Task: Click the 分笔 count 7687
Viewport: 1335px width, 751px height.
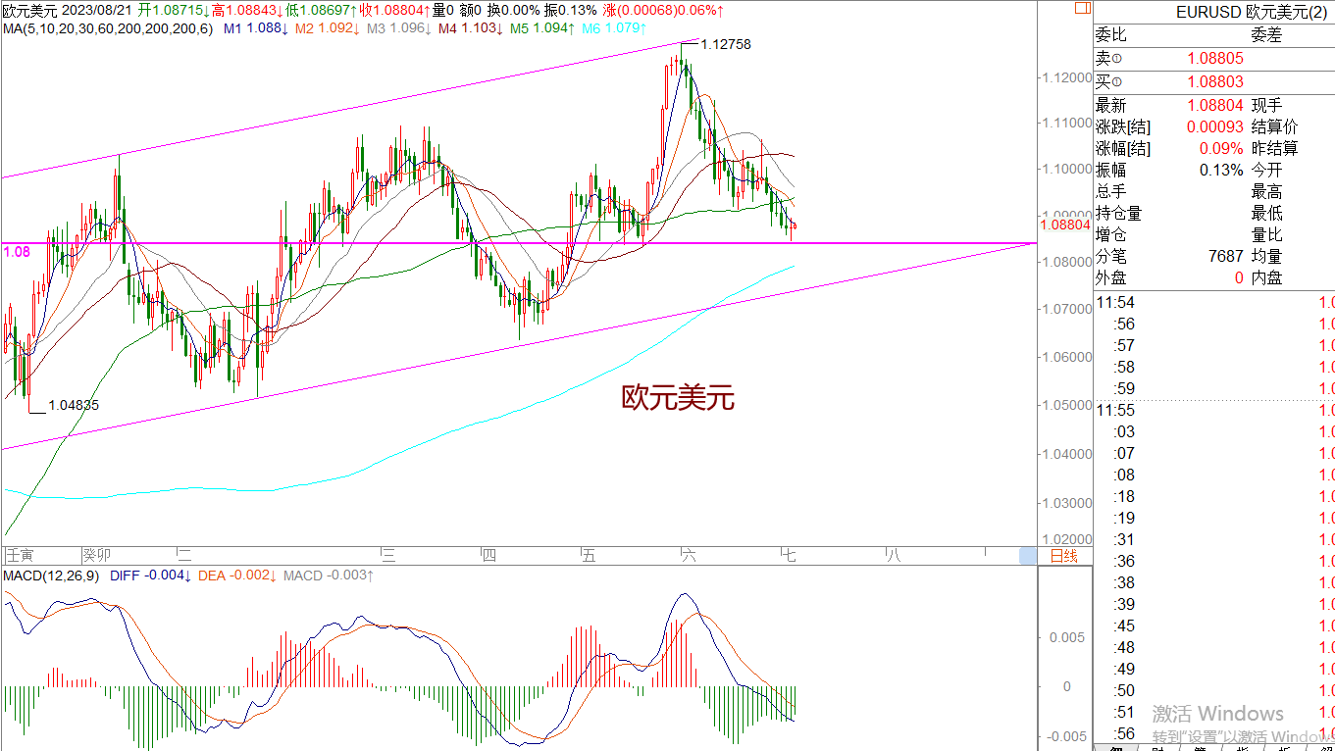Action: click(1226, 256)
